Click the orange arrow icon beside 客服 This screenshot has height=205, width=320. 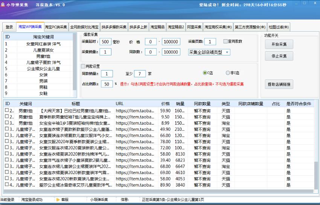(x=58, y=199)
